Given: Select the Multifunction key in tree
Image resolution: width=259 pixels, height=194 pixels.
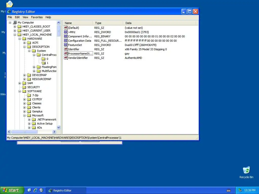Looking at the screenshot, I should [49, 71].
